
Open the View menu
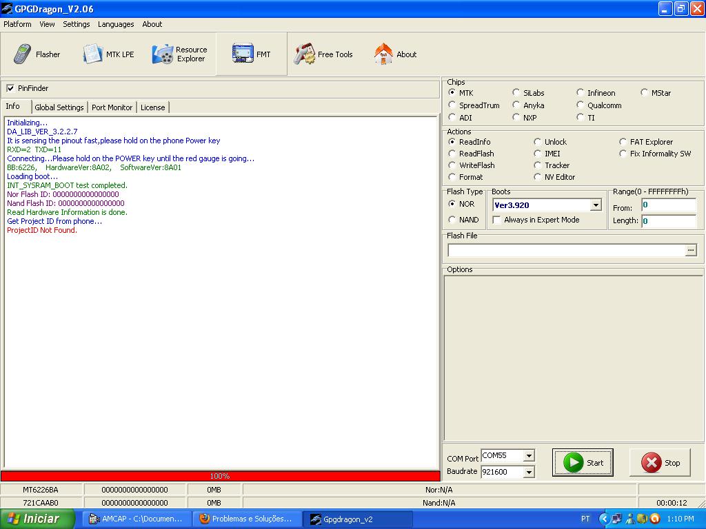tap(47, 24)
